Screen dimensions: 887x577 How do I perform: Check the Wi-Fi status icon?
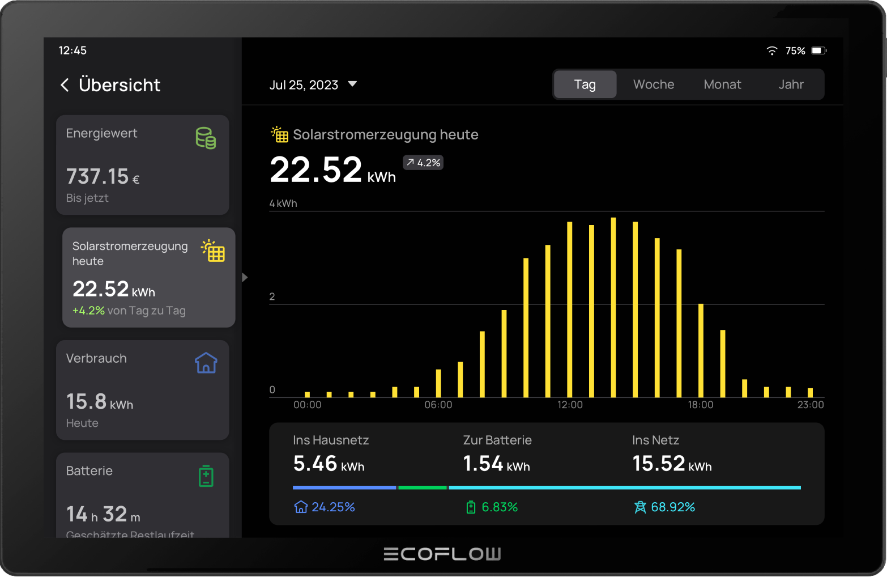pos(771,51)
